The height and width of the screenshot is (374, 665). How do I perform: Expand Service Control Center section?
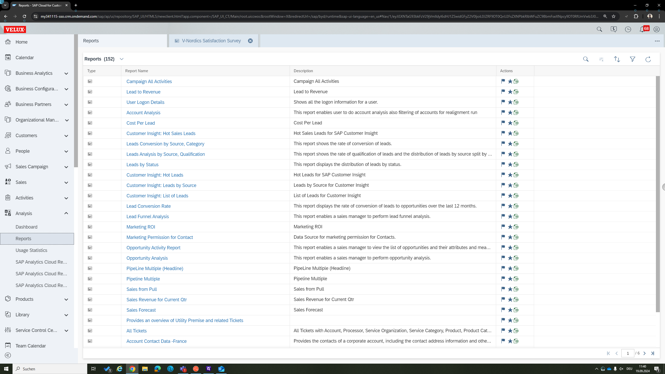[66, 331]
